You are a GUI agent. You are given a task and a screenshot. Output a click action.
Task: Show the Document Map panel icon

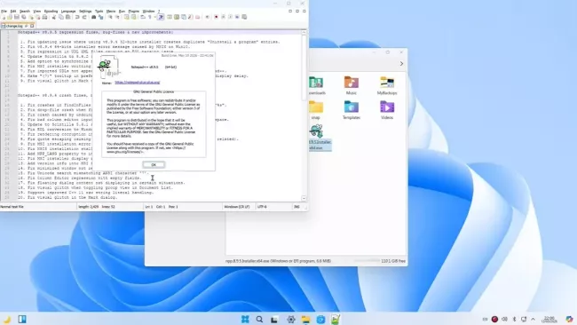[x=177, y=17]
